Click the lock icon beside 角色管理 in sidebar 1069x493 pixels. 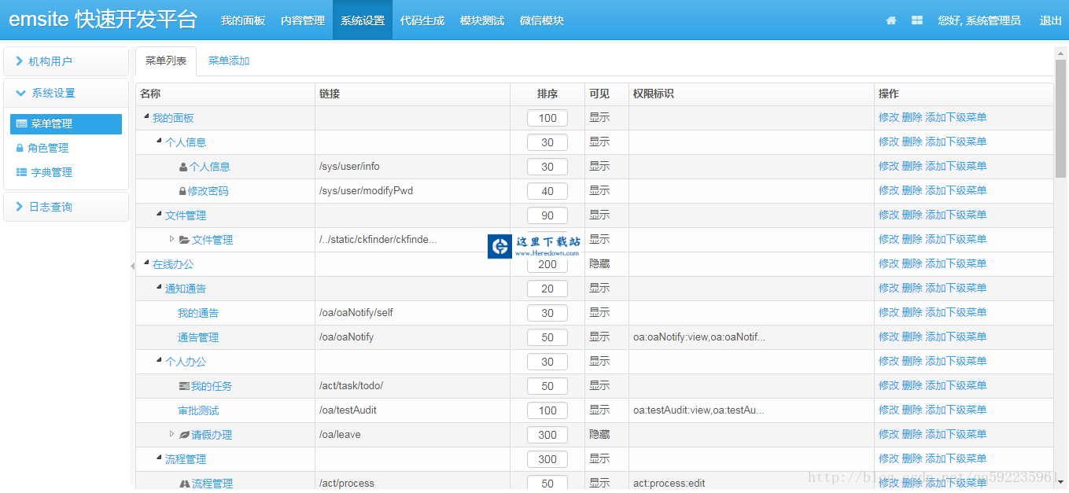point(20,148)
